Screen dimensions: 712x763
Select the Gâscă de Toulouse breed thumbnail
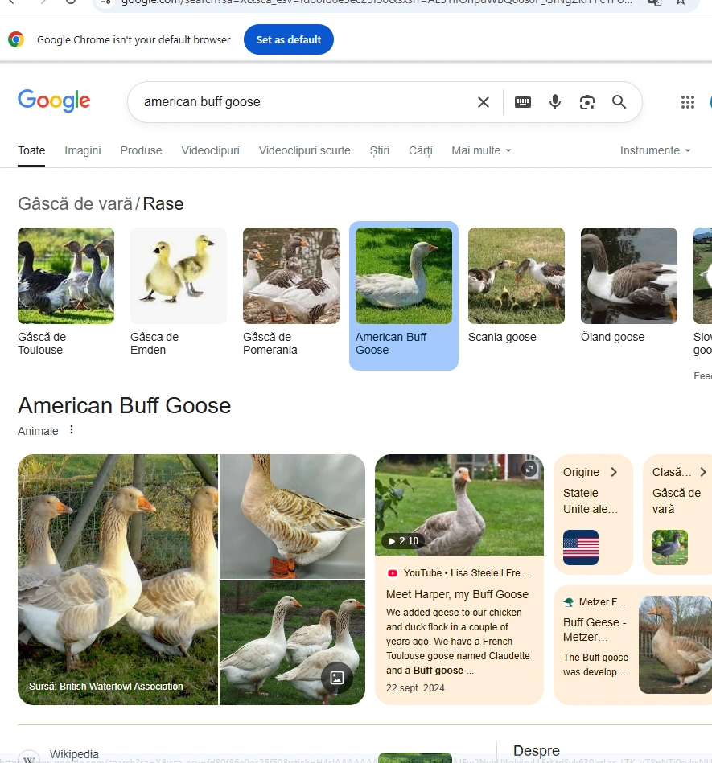pyautogui.click(x=65, y=276)
